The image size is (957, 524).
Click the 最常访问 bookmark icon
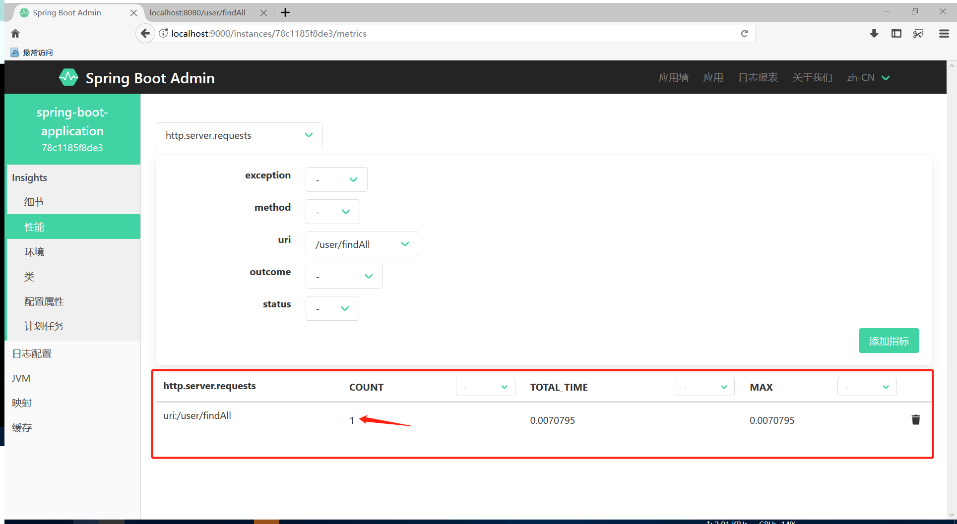pos(14,53)
